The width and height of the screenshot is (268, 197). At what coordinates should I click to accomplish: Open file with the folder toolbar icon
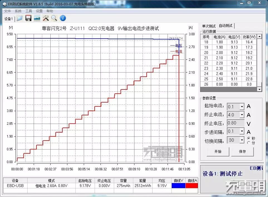tap(19, 18)
